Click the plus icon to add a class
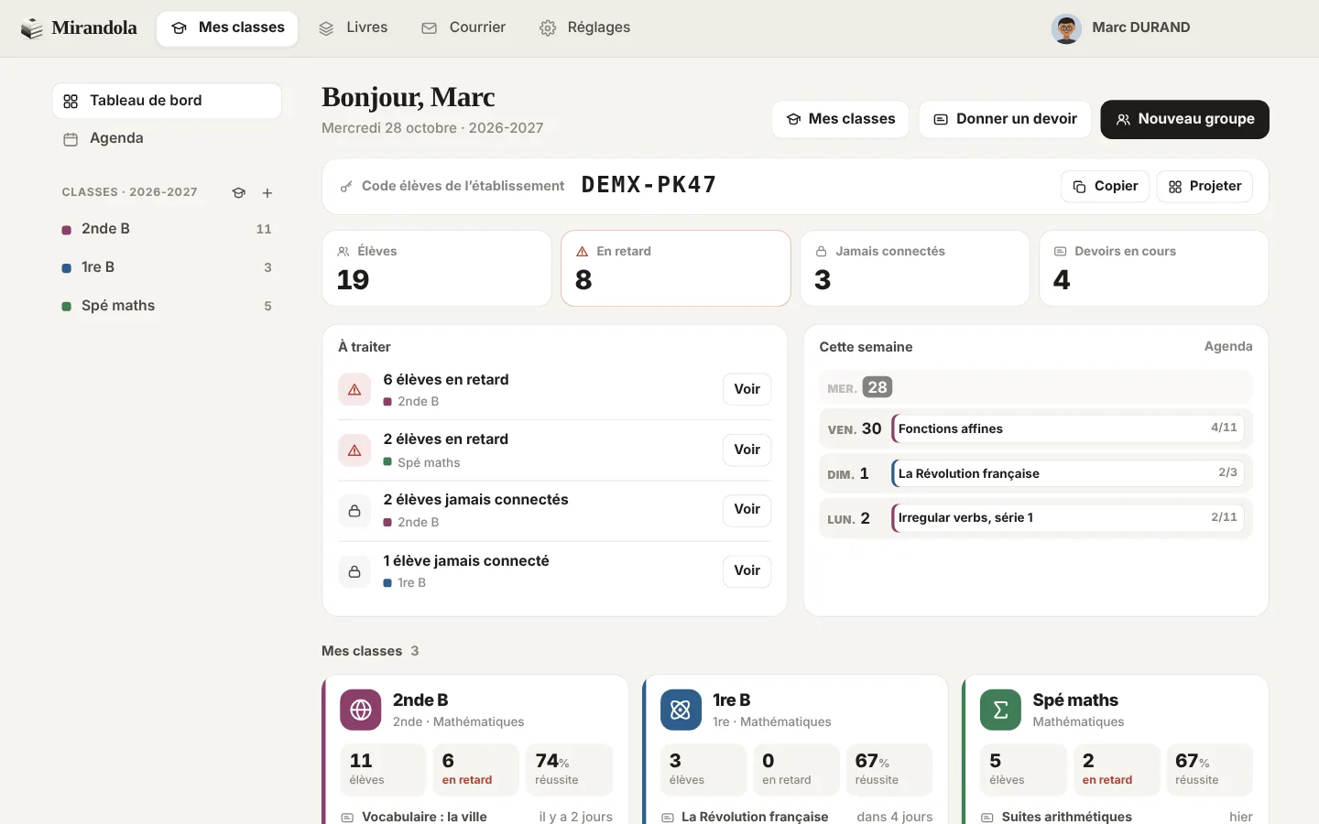The image size is (1319, 824). point(267,193)
